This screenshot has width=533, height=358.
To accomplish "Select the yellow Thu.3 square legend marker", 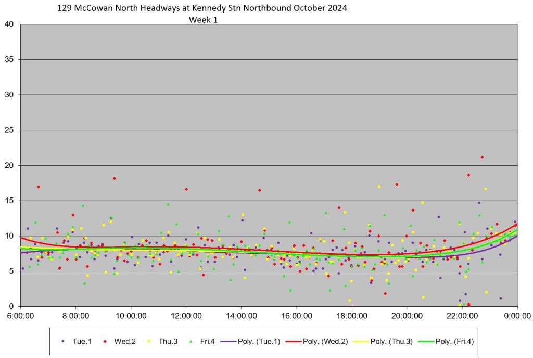I will click(150, 341).
